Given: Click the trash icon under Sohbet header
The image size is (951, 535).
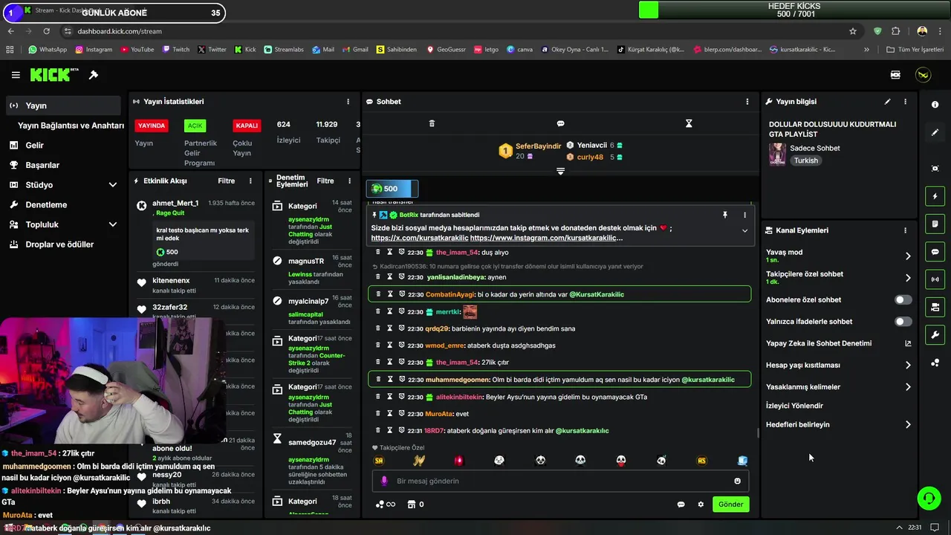Looking at the screenshot, I should (432, 123).
